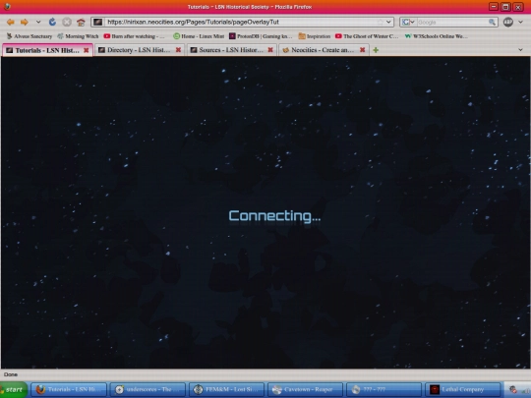
Task: Go back with the left arrow button
Action: tap(11, 23)
